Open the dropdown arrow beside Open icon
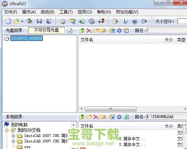Viewport: 187px width, 149px height. pos(22,22)
